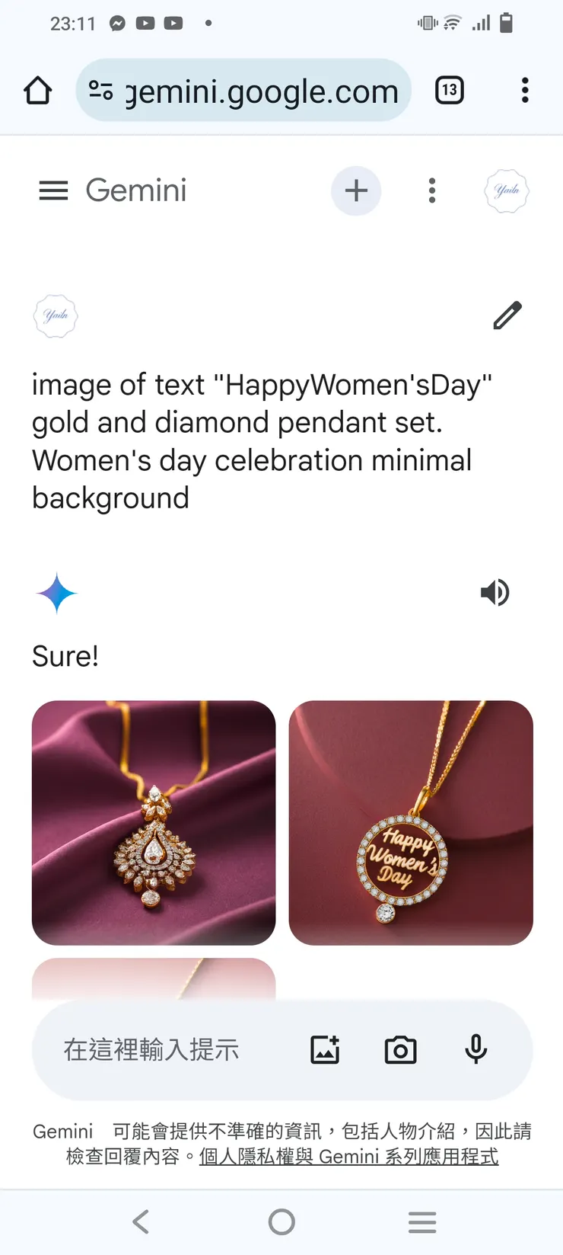Edit the prompt with pencil icon
The image size is (563, 1255).
click(507, 315)
